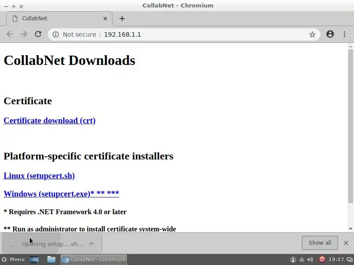Click the .NET Framework 4.0 requirement note
The width and height of the screenshot is (354, 265).
coord(65,212)
